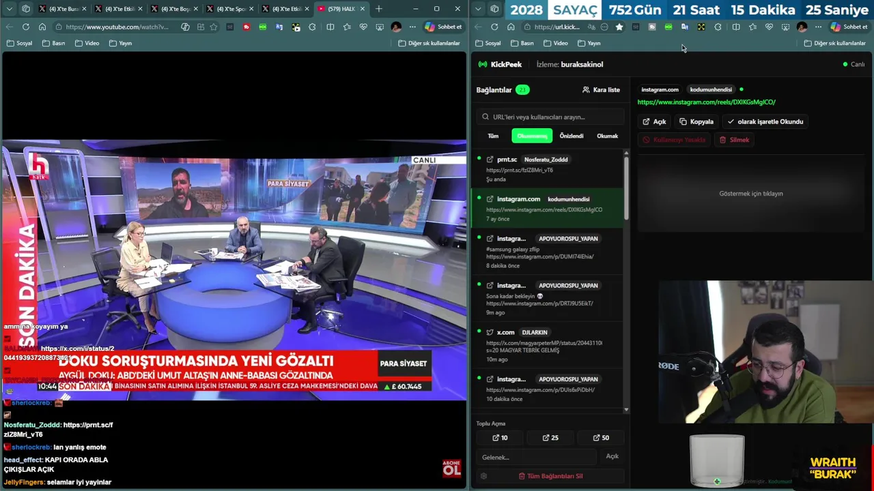Open the Kara liste blacklist button
Viewport: 874px width, 491px height.
click(x=601, y=89)
